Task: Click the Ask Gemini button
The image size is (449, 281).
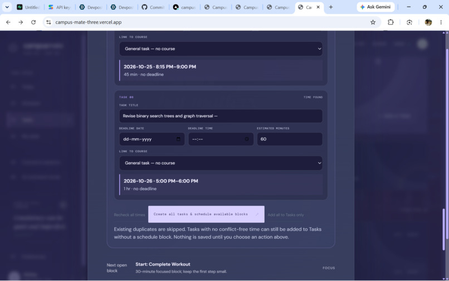Action: click(x=375, y=7)
